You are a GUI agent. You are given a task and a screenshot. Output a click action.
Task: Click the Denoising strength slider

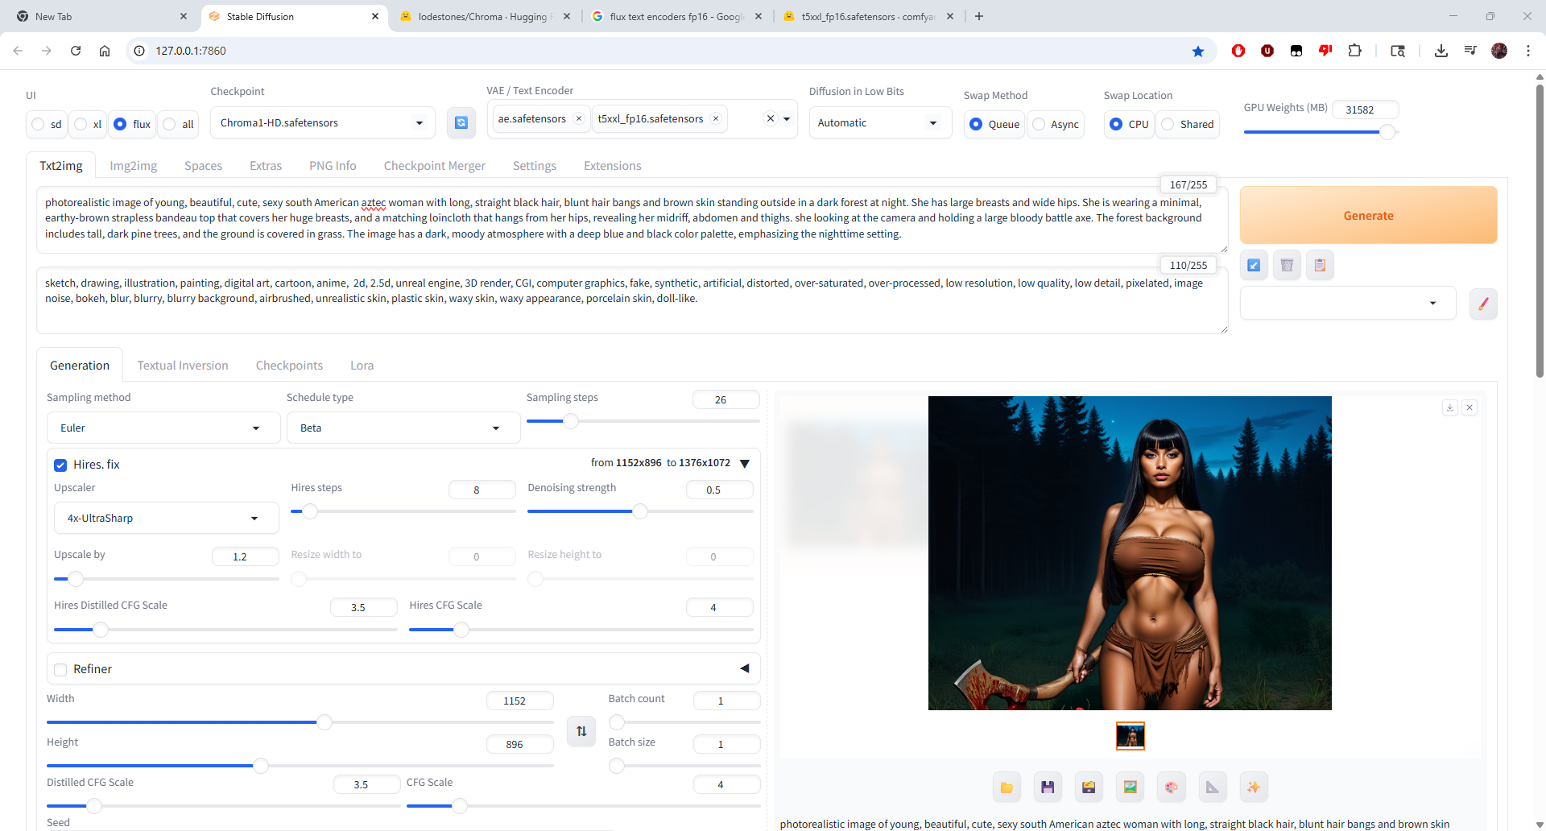tap(640, 511)
